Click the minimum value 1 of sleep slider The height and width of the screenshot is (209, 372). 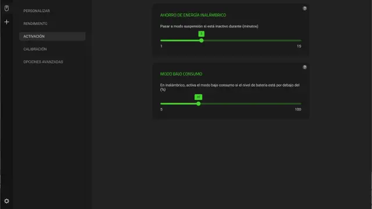pos(162,46)
